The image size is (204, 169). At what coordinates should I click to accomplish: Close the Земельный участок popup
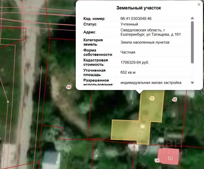coord(199,5)
